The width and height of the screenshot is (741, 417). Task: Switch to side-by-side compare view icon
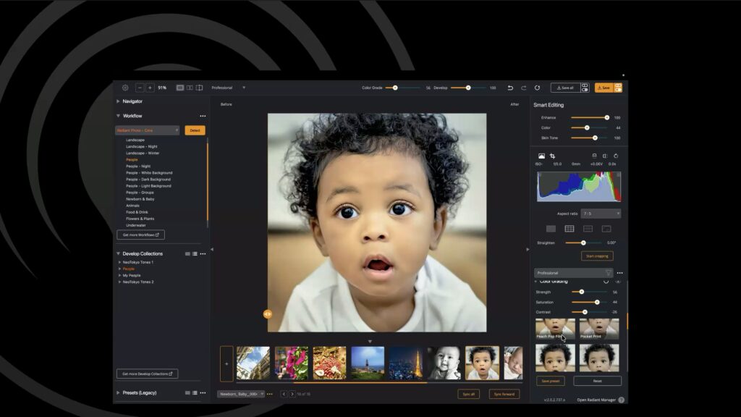(190, 88)
